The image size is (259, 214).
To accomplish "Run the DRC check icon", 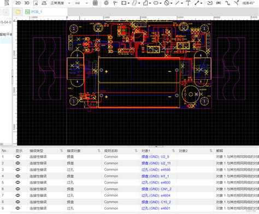I will [x=219, y=3].
